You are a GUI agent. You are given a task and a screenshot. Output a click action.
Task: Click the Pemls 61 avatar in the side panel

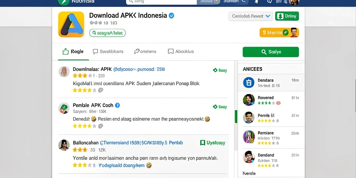pyautogui.click(x=249, y=118)
